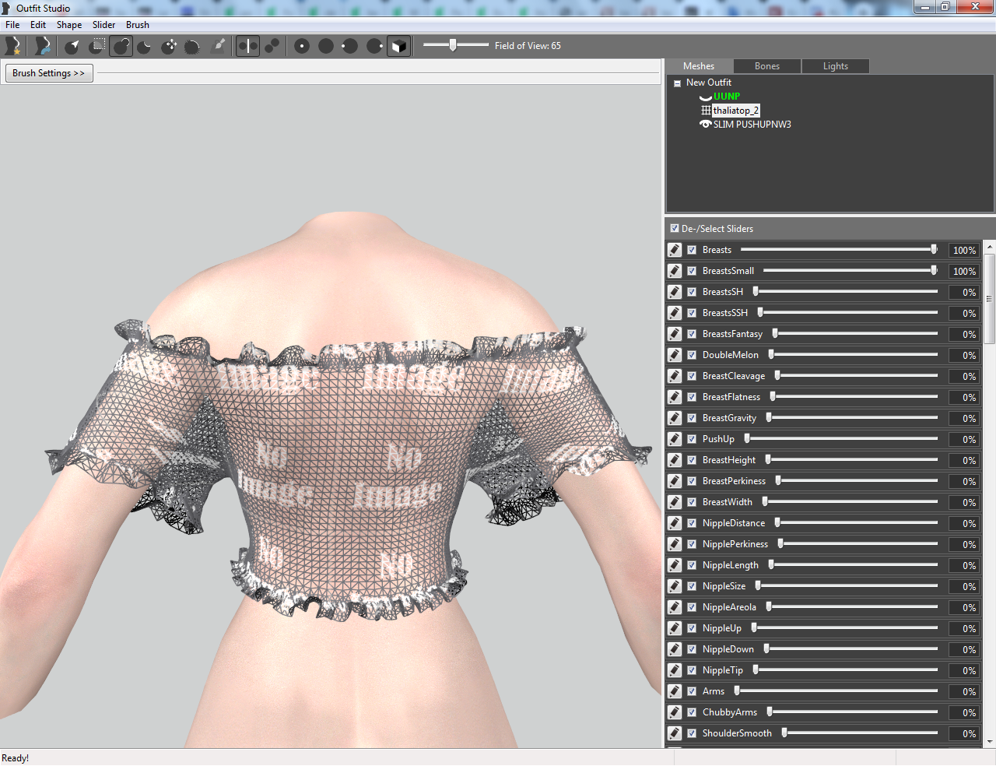Uncheck the BreastsFantasy slider checkbox
996x766 pixels.
click(692, 334)
